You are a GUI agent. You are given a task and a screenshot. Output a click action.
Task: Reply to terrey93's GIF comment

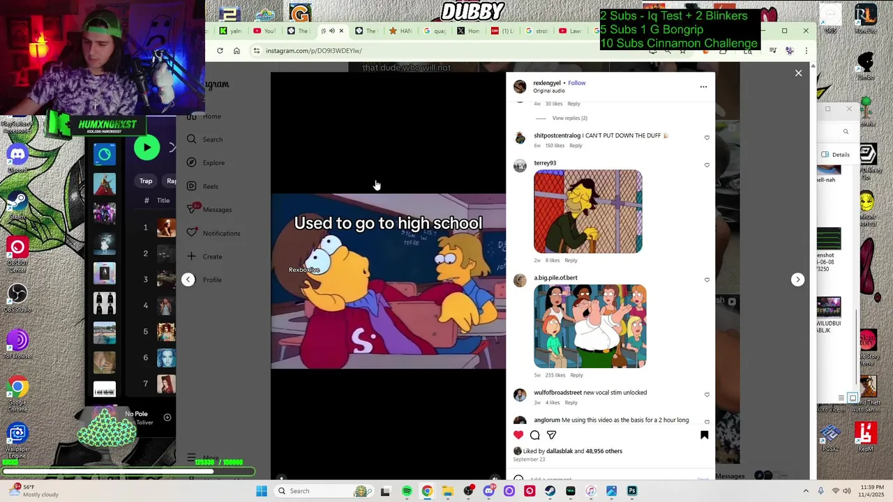click(571, 261)
